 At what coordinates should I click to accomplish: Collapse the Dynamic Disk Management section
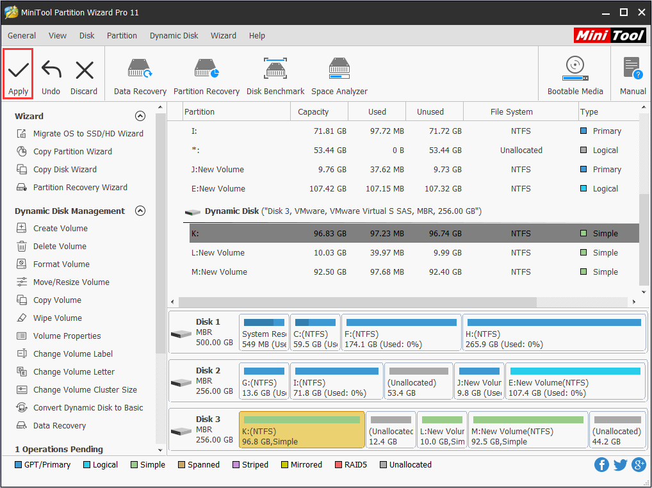(x=140, y=211)
